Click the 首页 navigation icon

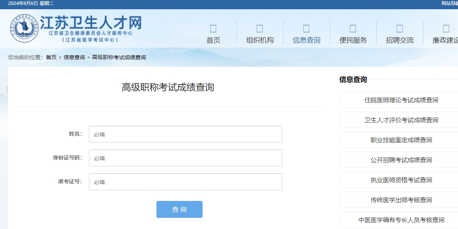pyautogui.click(x=213, y=28)
